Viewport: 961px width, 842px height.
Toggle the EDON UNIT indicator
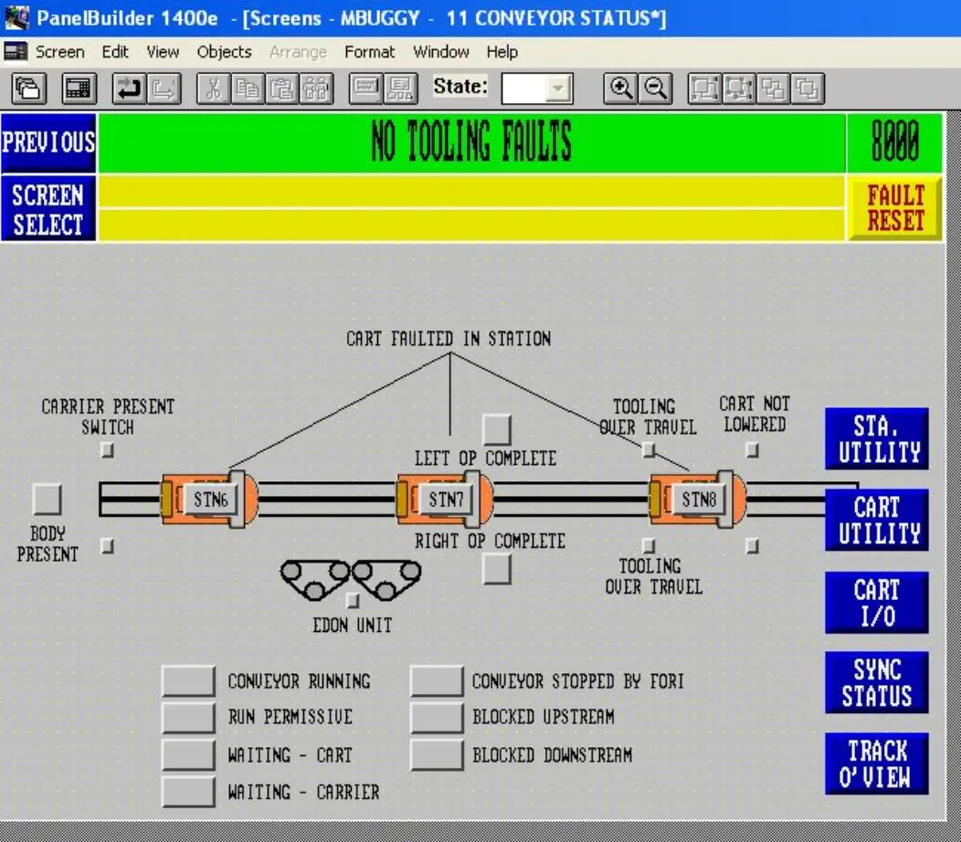[x=353, y=600]
